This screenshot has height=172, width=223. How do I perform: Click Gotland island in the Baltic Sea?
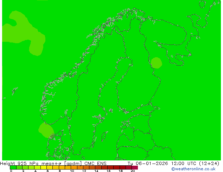[x=104, y=137]
